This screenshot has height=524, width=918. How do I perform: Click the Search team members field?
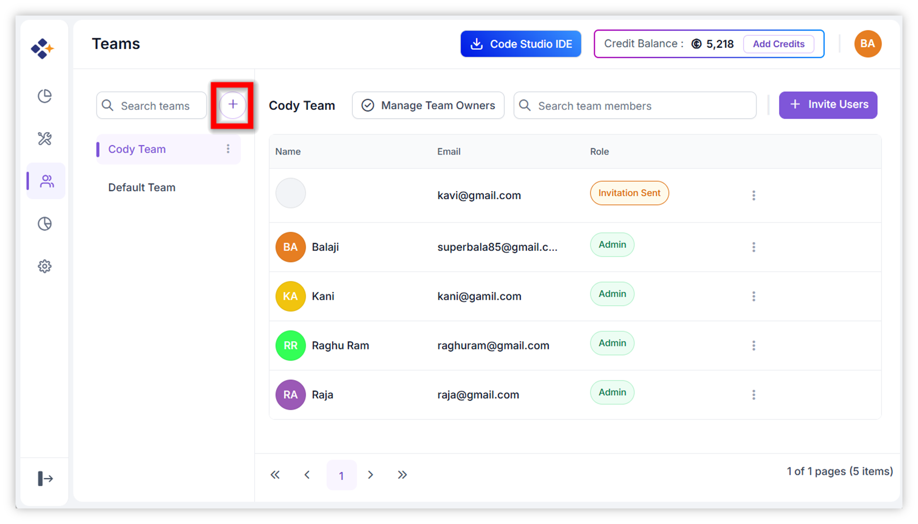[x=635, y=105]
